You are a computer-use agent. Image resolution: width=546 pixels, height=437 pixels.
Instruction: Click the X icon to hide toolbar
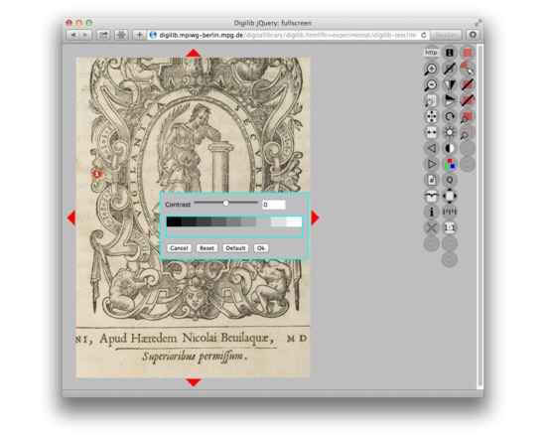coord(432,227)
